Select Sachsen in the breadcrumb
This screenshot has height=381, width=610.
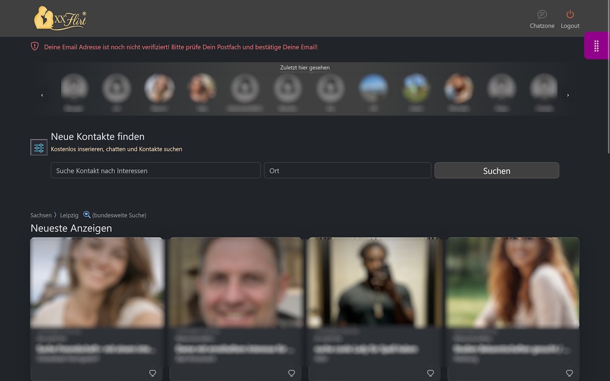point(41,215)
